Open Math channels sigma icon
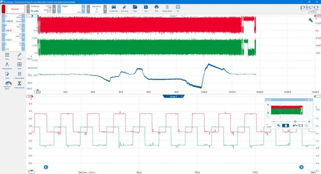The image size is (321, 174). (20, 84)
